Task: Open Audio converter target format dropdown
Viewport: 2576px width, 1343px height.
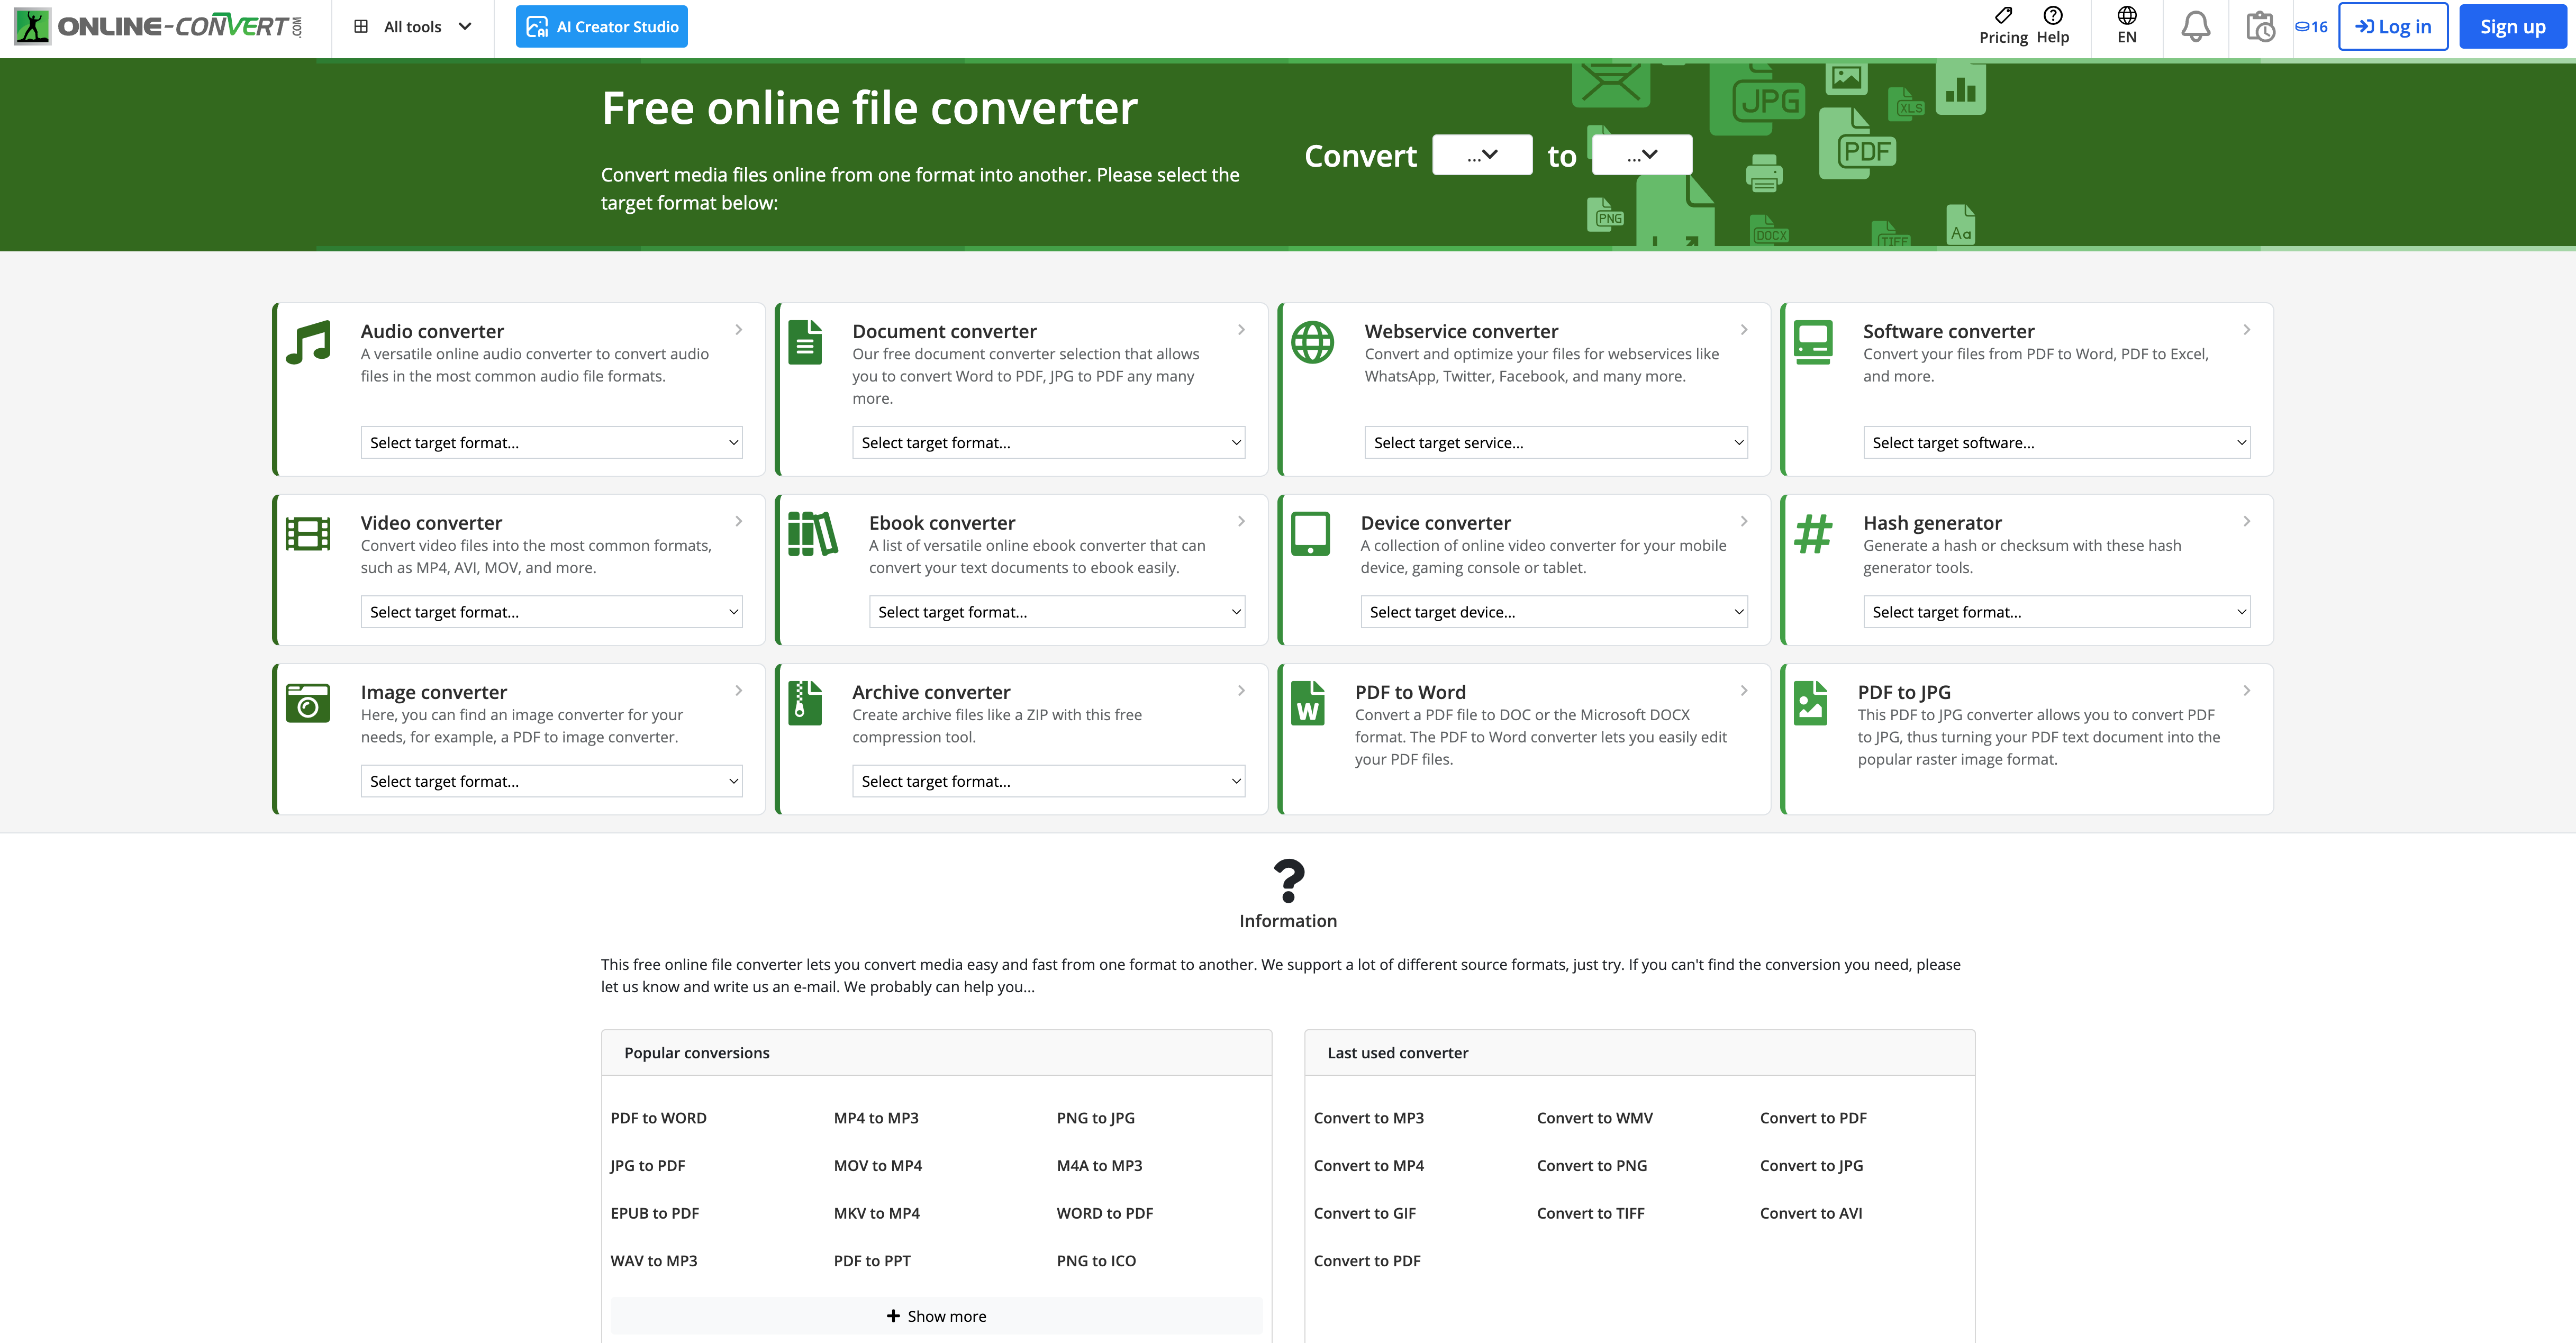Action: tap(551, 443)
